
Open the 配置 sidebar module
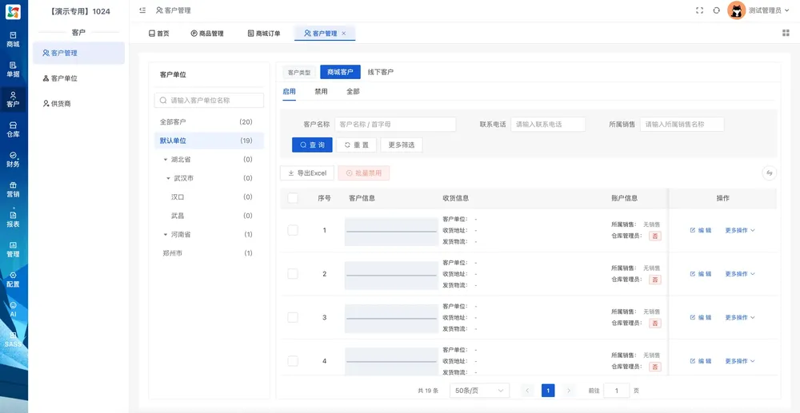[14, 280]
